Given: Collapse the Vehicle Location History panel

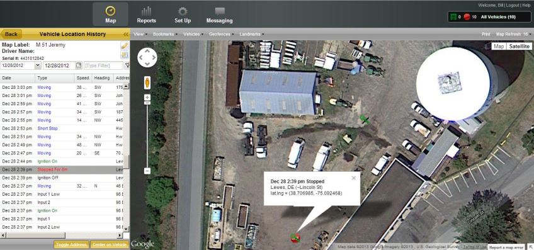Looking at the screenshot, I should coord(126,34).
